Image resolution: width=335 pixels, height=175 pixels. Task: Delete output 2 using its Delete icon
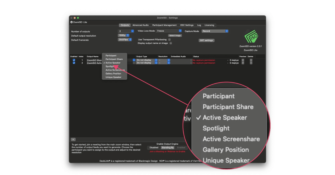click(x=251, y=63)
